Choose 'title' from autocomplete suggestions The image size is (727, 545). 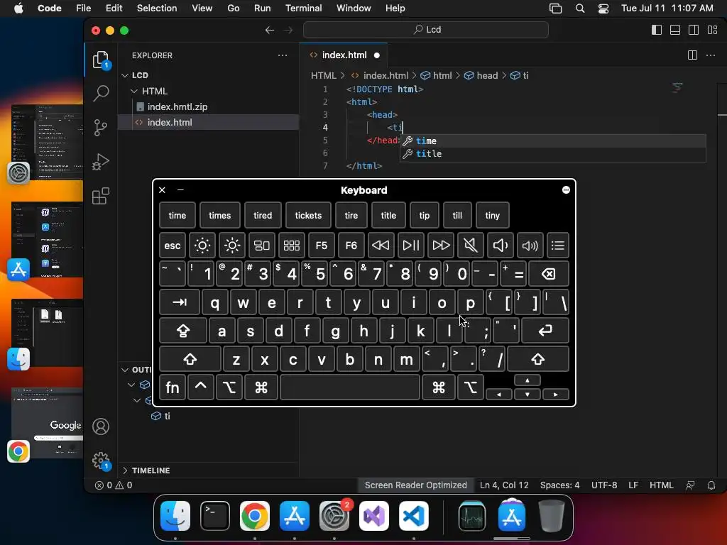(x=552, y=154)
